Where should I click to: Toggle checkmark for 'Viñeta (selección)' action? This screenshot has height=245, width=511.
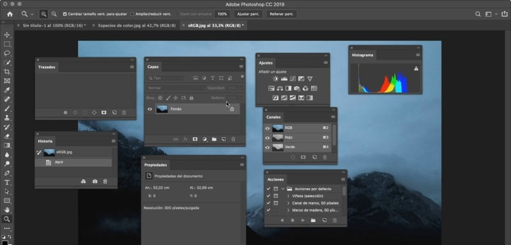point(268,196)
